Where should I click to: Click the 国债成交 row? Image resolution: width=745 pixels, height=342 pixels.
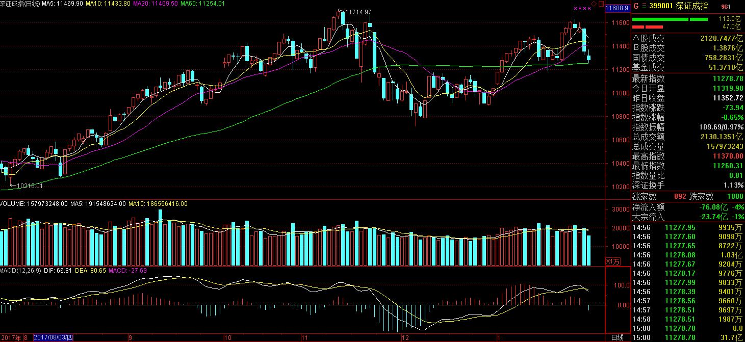tap(688, 58)
